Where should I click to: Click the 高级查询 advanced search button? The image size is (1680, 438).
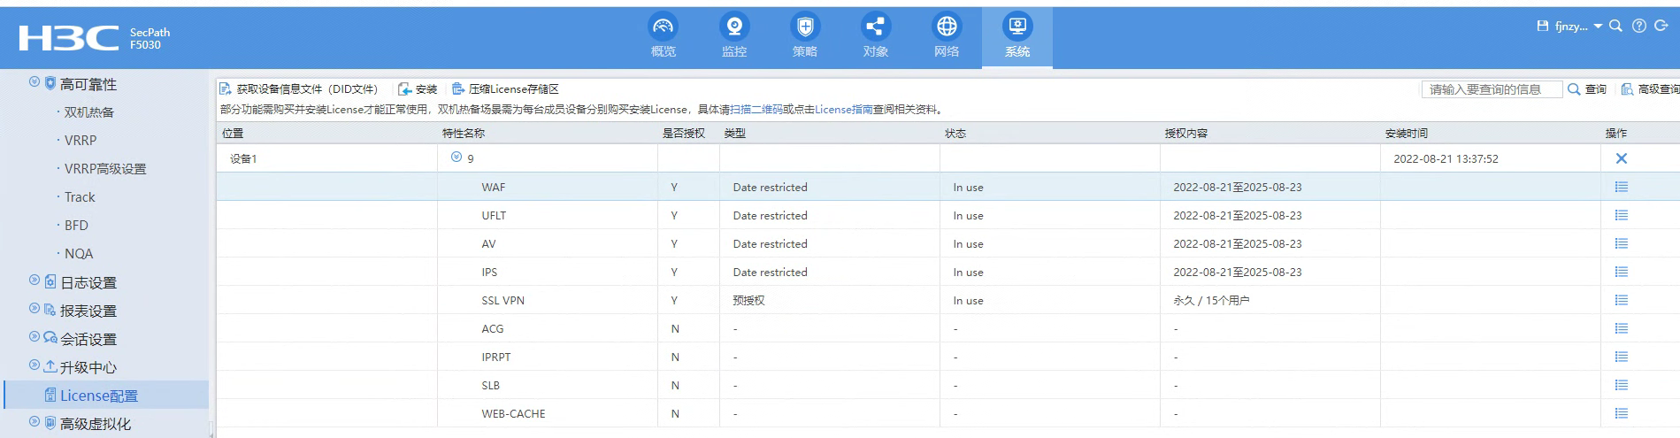click(1650, 89)
